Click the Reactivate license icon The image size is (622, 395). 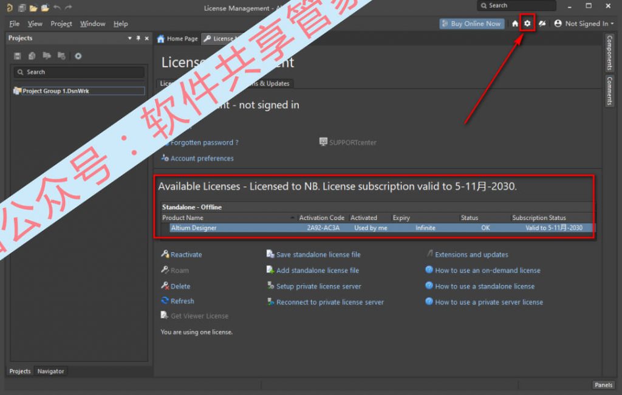click(165, 254)
